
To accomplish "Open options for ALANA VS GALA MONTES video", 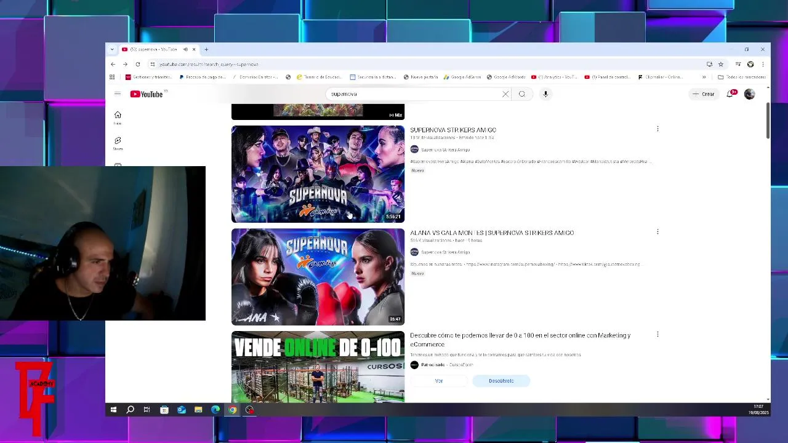I will click(657, 232).
